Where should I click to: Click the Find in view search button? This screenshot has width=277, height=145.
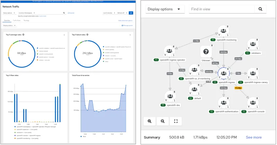260,9
